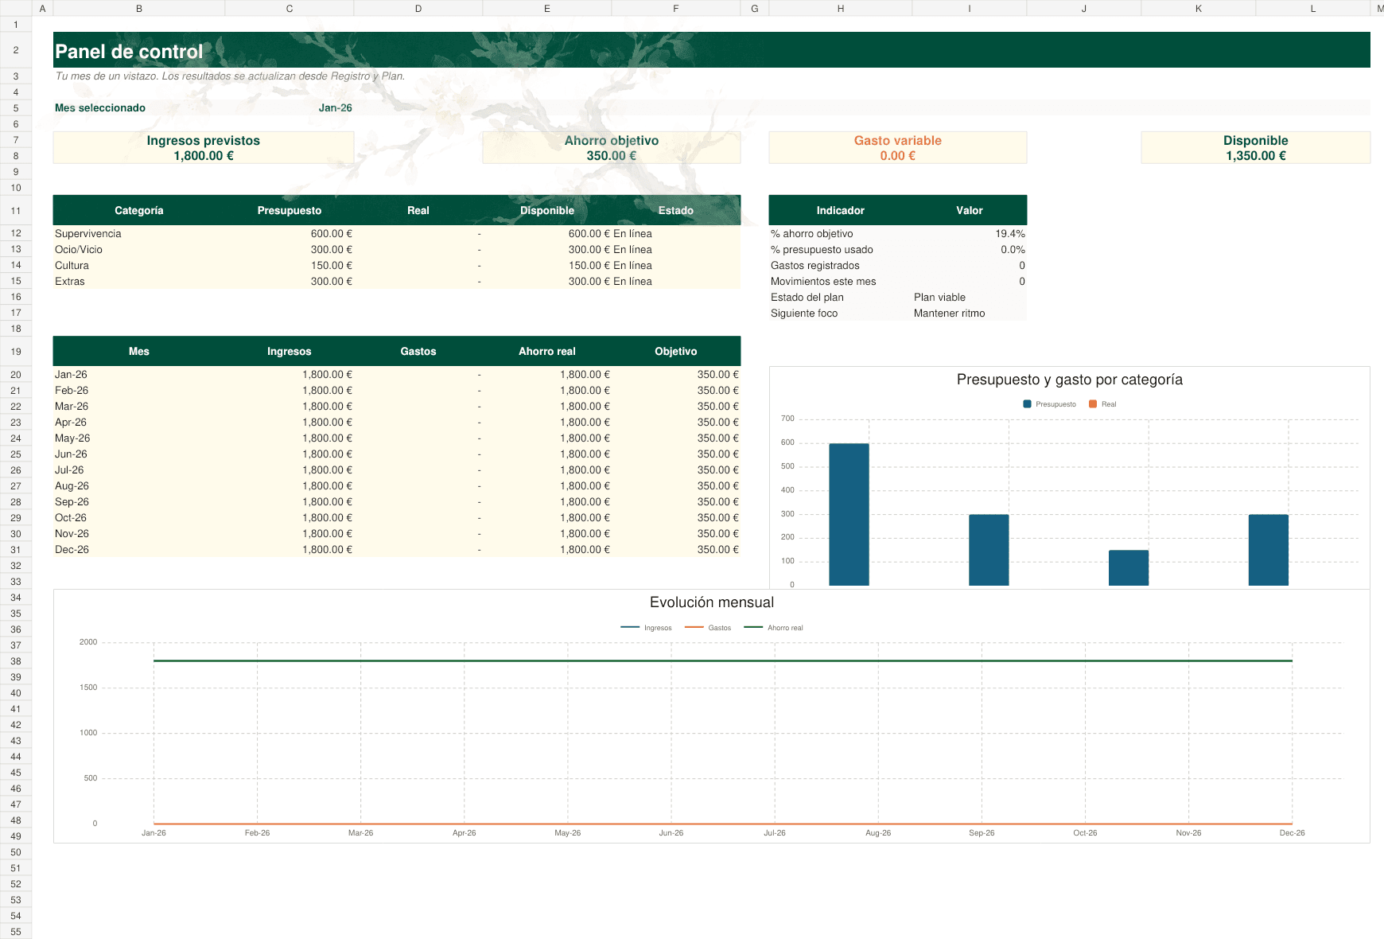
Task: Click row header 19
Action: click(x=16, y=352)
